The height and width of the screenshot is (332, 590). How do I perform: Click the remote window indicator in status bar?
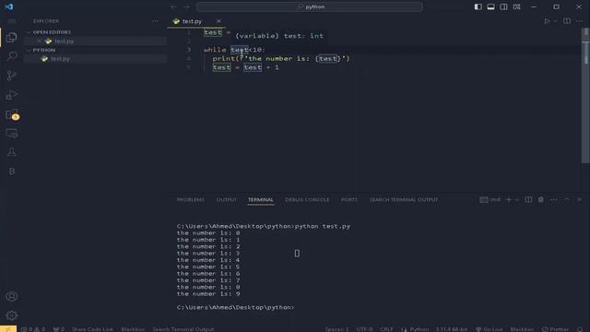[8, 329]
